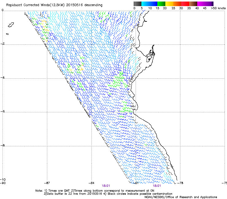Select the orange 25-30 knots legend color
This screenshot has height=199, width=227.
pyautogui.click(x=177, y=4)
